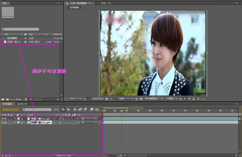Open project flowchart view icon
This screenshot has height=157, width=242.
(x=61, y=38)
